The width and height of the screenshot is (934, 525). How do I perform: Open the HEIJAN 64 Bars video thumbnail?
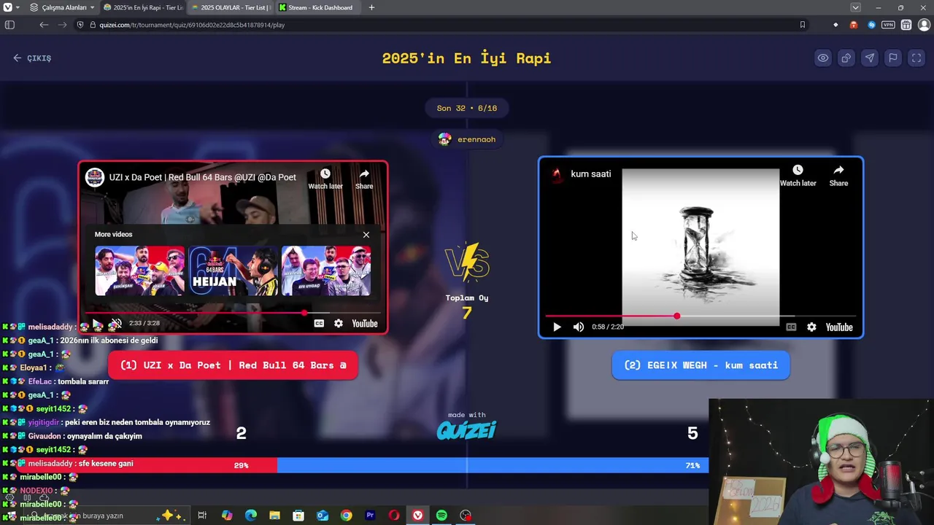(233, 271)
